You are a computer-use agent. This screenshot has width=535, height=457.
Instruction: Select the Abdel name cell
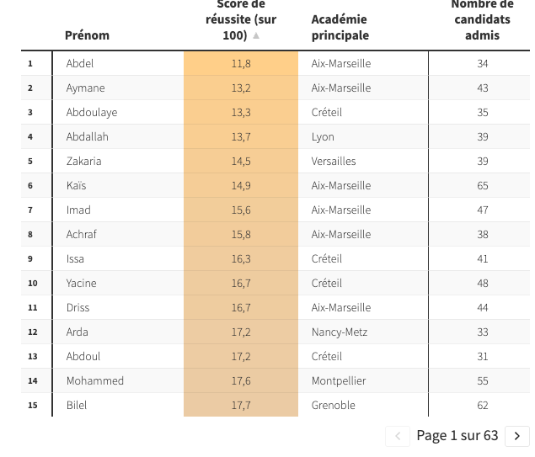pyautogui.click(x=80, y=63)
